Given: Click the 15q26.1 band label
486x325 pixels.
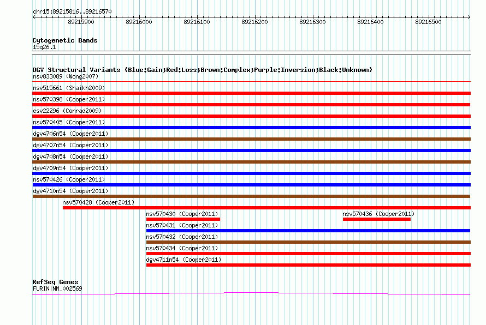Looking at the screenshot, I should click(x=44, y=47).
